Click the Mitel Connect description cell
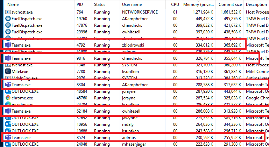269x147 pixels. (257, 72)
